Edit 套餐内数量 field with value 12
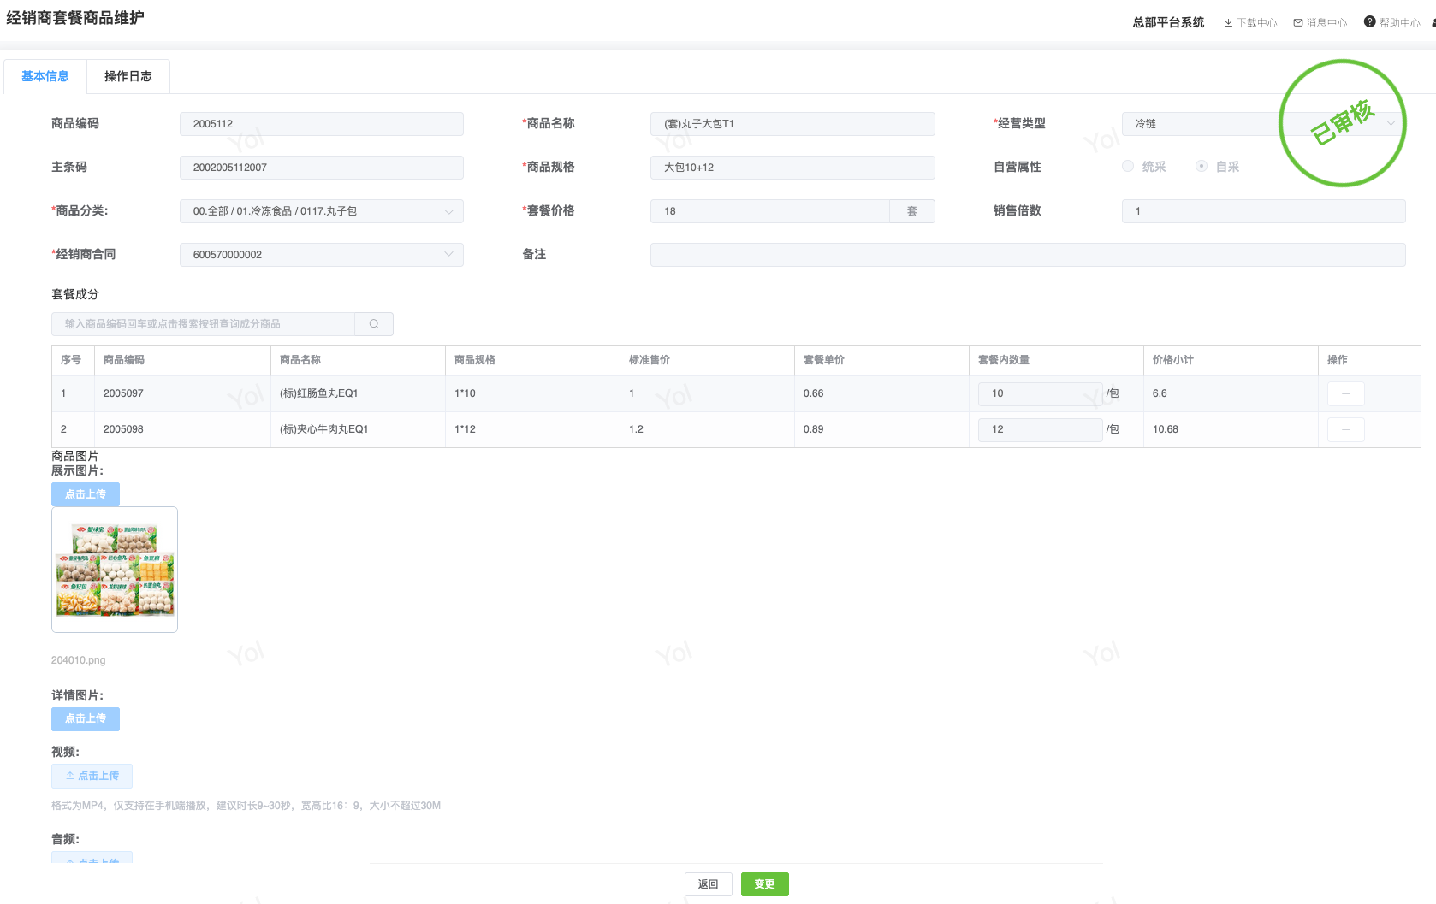The width and height of the screenshot is (1436, 904). (x=1041, y=430)
